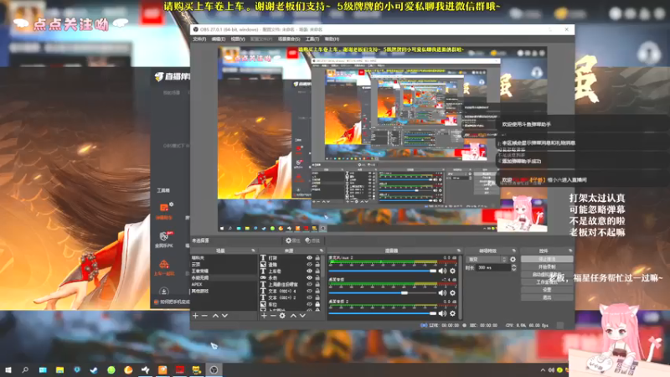
Task: Mute the second audio mixer channel
Action: click(x=442, y=292)
